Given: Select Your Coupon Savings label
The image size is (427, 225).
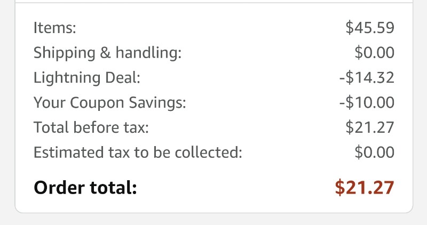Looking at the screenshot, I should click(110, 103).
